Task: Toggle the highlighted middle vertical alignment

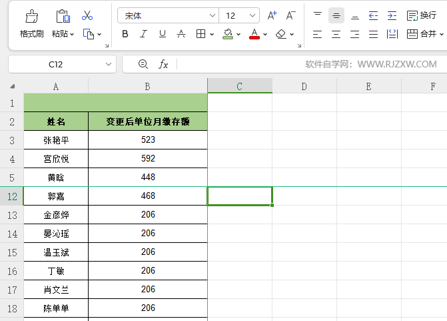Action: pos(336,15)
